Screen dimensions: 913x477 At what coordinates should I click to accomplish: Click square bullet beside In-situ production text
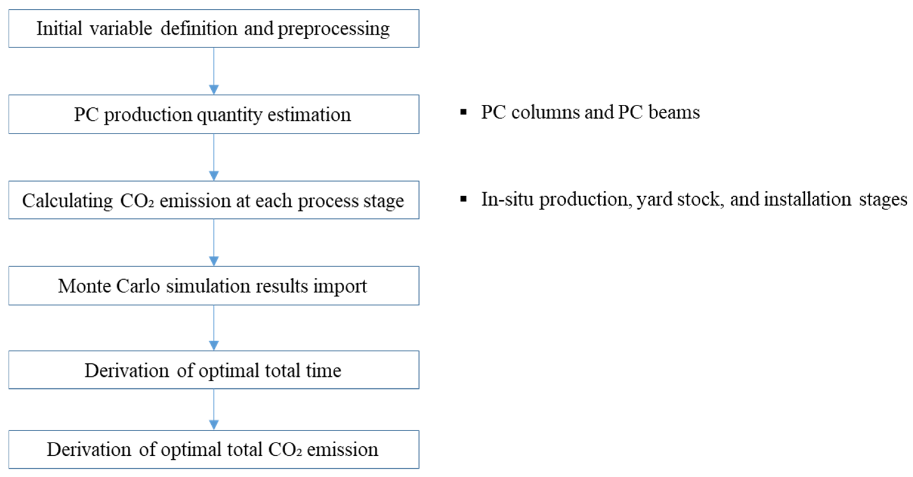(x=463, y=199)
